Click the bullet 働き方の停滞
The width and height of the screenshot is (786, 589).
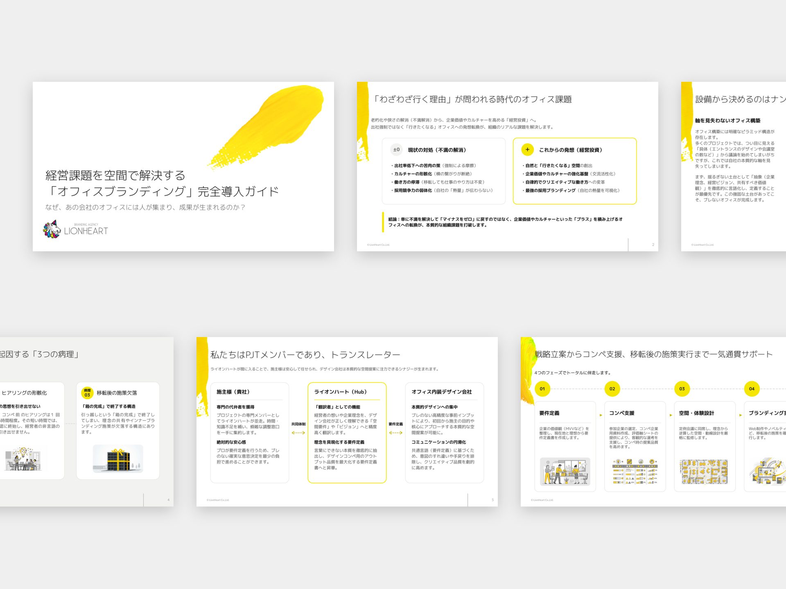438,182
